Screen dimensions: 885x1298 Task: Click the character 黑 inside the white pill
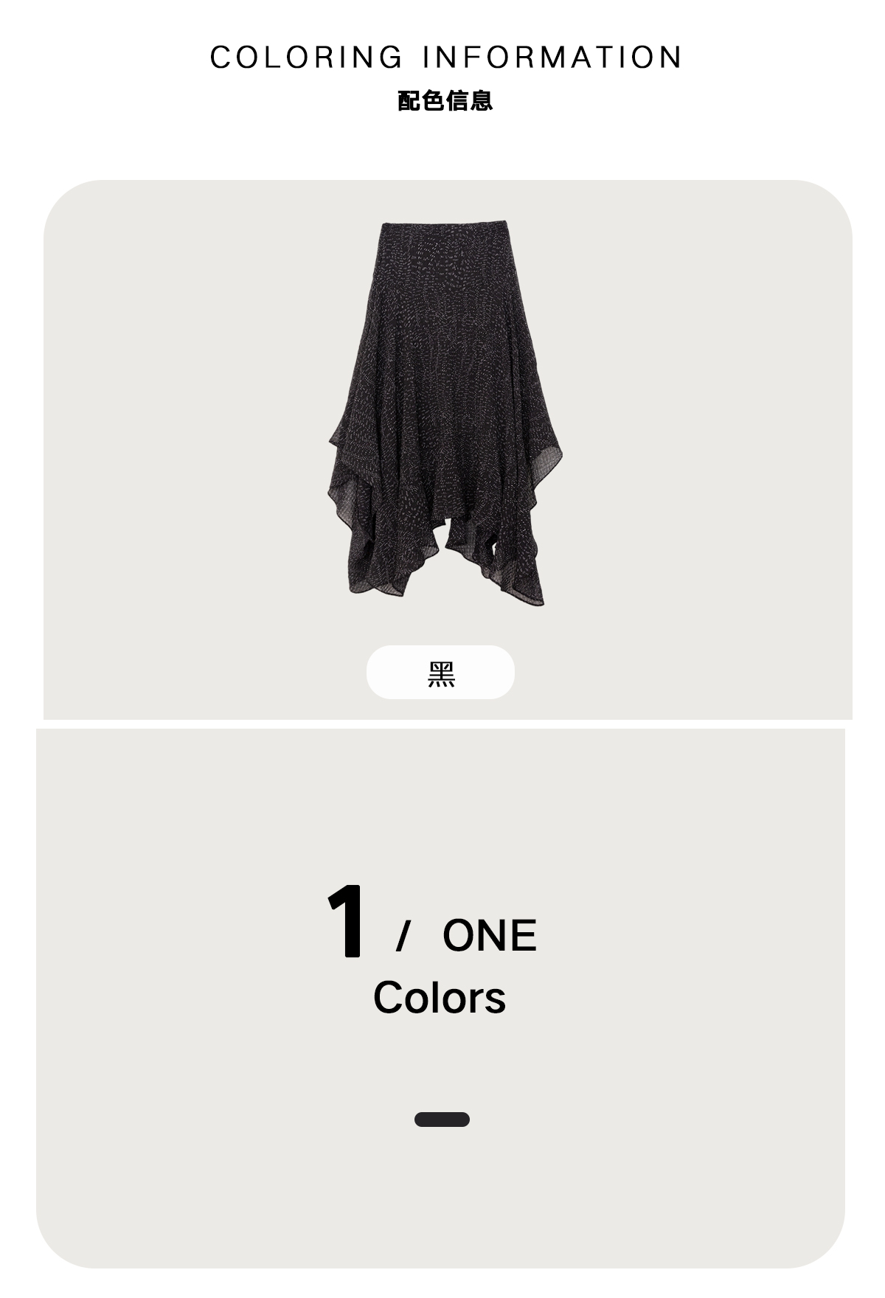[441, 673]
